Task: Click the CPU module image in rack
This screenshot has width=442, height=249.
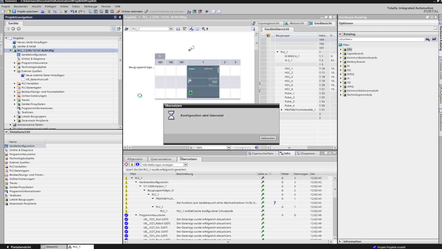Action: pyautogui.click(x=203, y=82)
